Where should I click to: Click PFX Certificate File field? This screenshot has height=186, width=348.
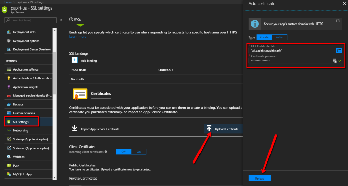(292, 51)
